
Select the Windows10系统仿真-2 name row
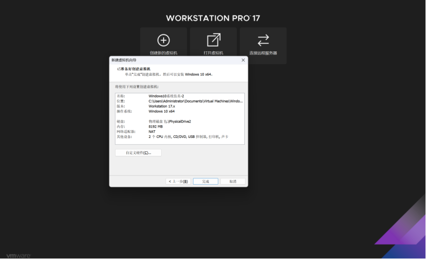pos(180,96)
